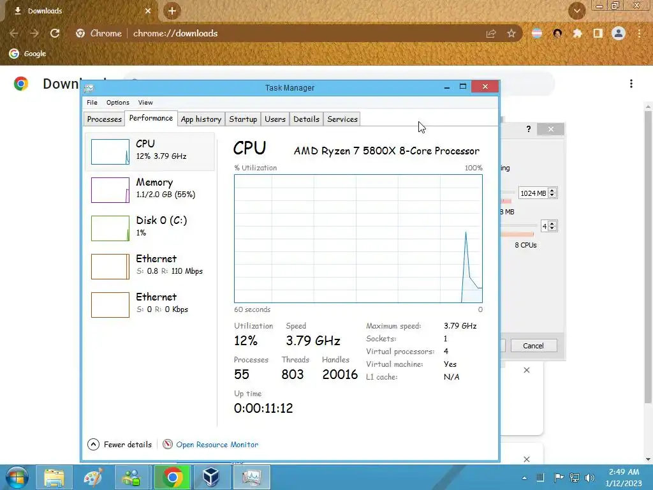The height and width of the screenshot is (490, 653).
Task: Bookmark this page with the star icon
Action: pyautogui.click(x=511, y=33)
